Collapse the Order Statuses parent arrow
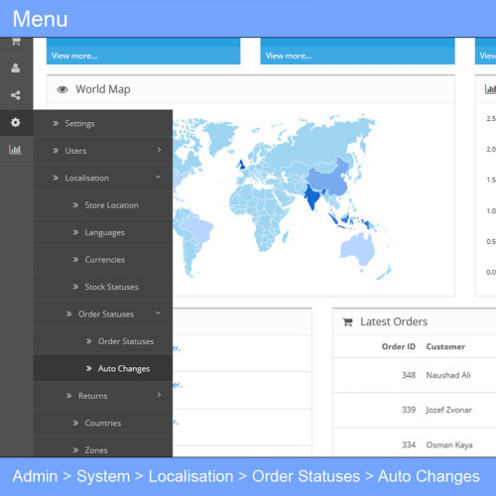 pos(159,312)
